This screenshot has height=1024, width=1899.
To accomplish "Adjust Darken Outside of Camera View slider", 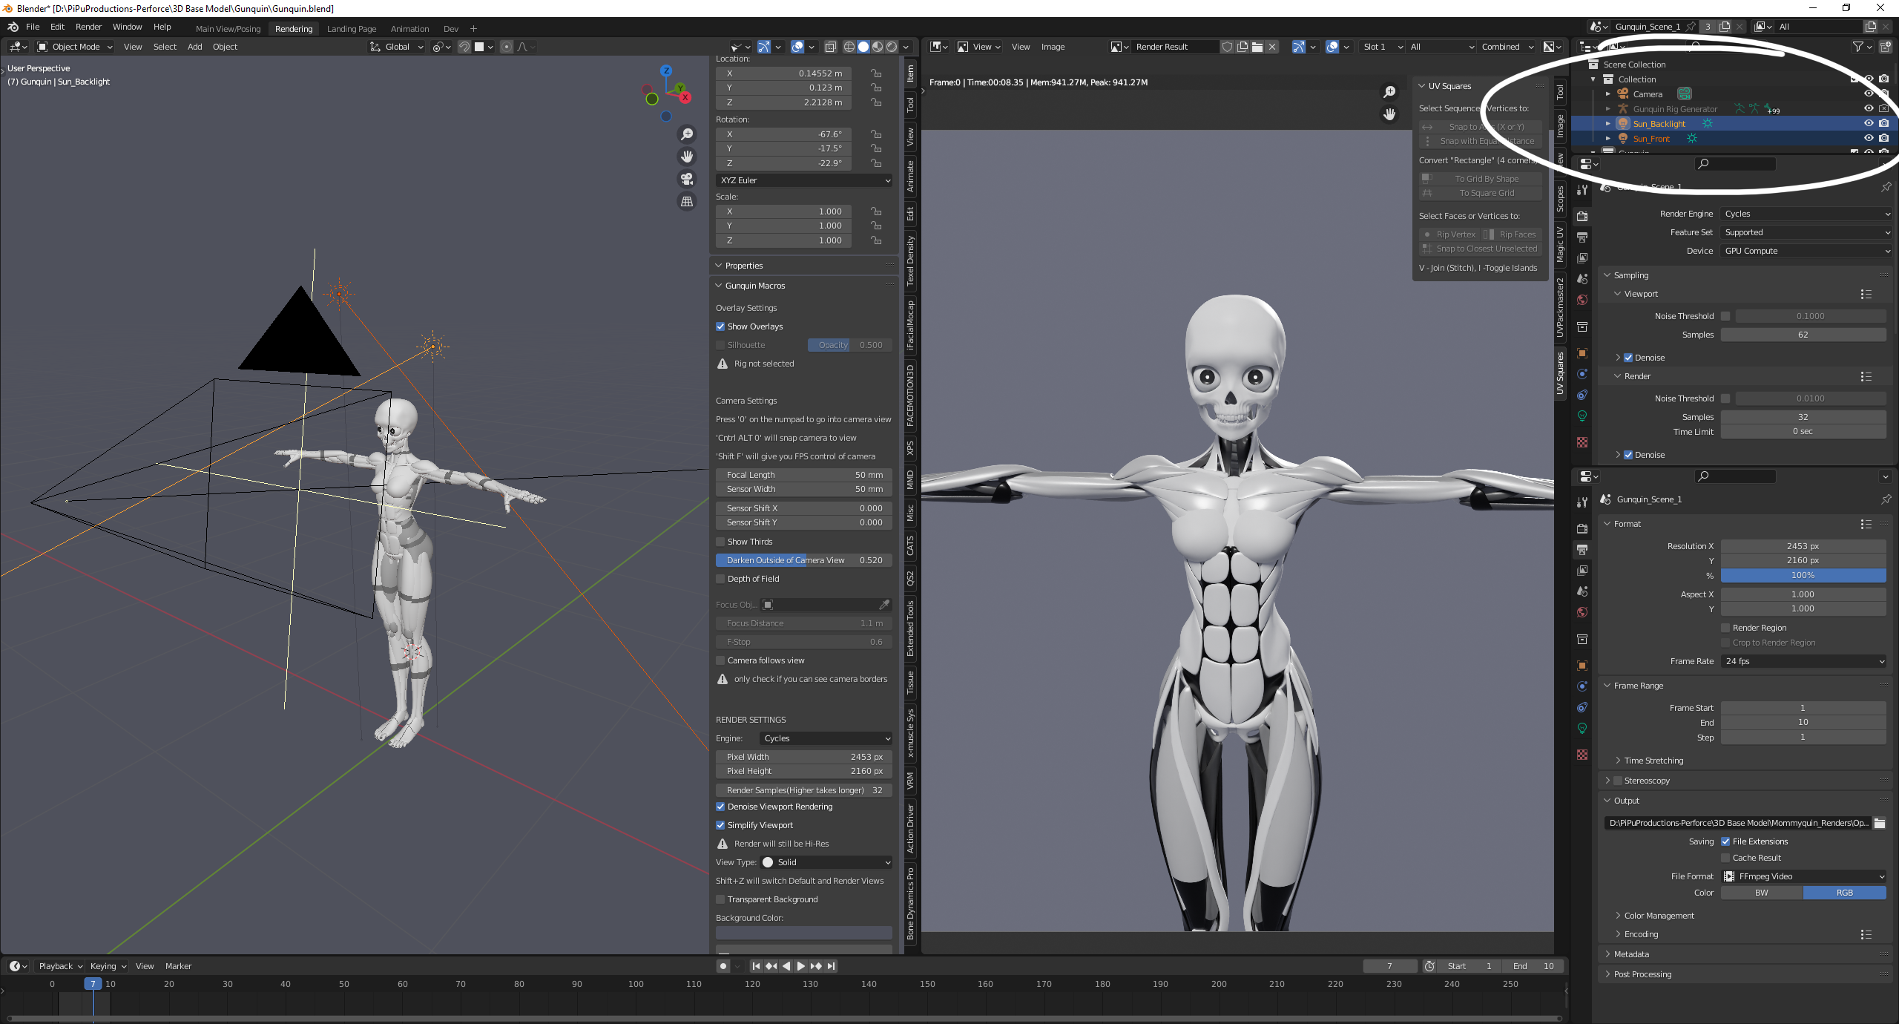I will [804, 560].
